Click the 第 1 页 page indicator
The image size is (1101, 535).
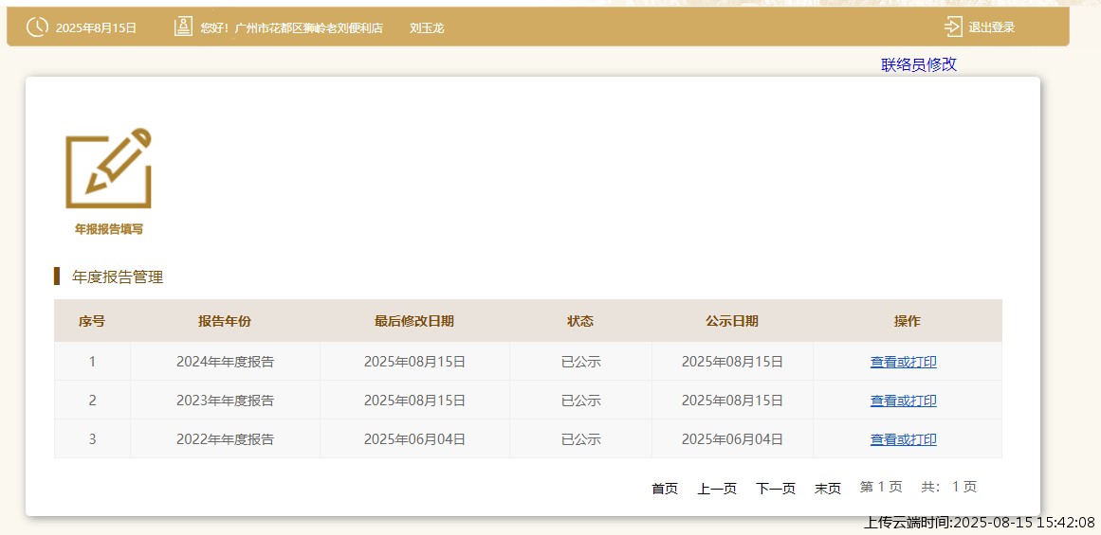click(881, 487)
